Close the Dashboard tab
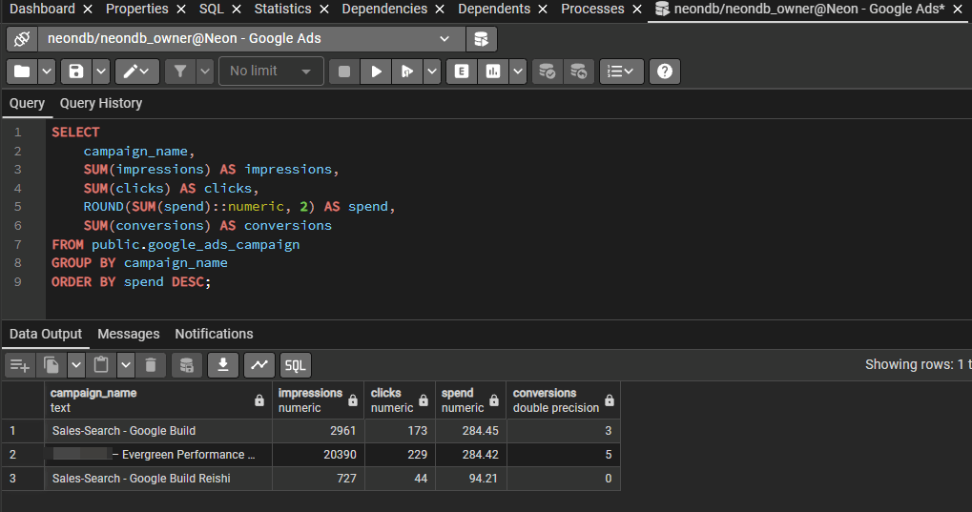Image resolution: width=972 pixels, height=512 pixels. [88, 10]
